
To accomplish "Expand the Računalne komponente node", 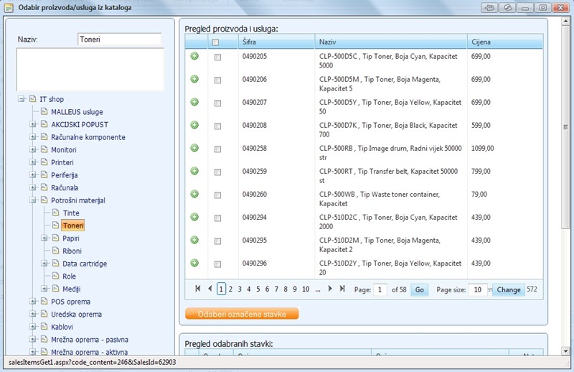I will [33, 137].
